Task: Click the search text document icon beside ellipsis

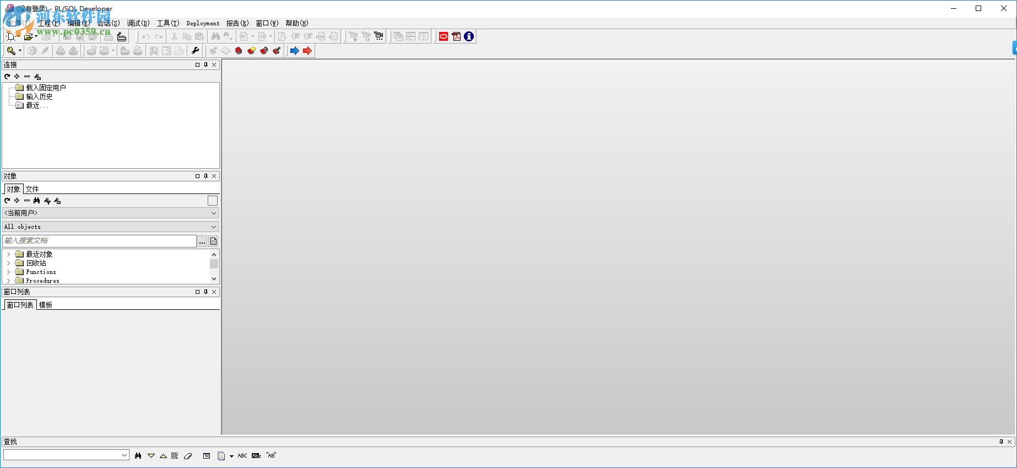Action: click(214, 241)
